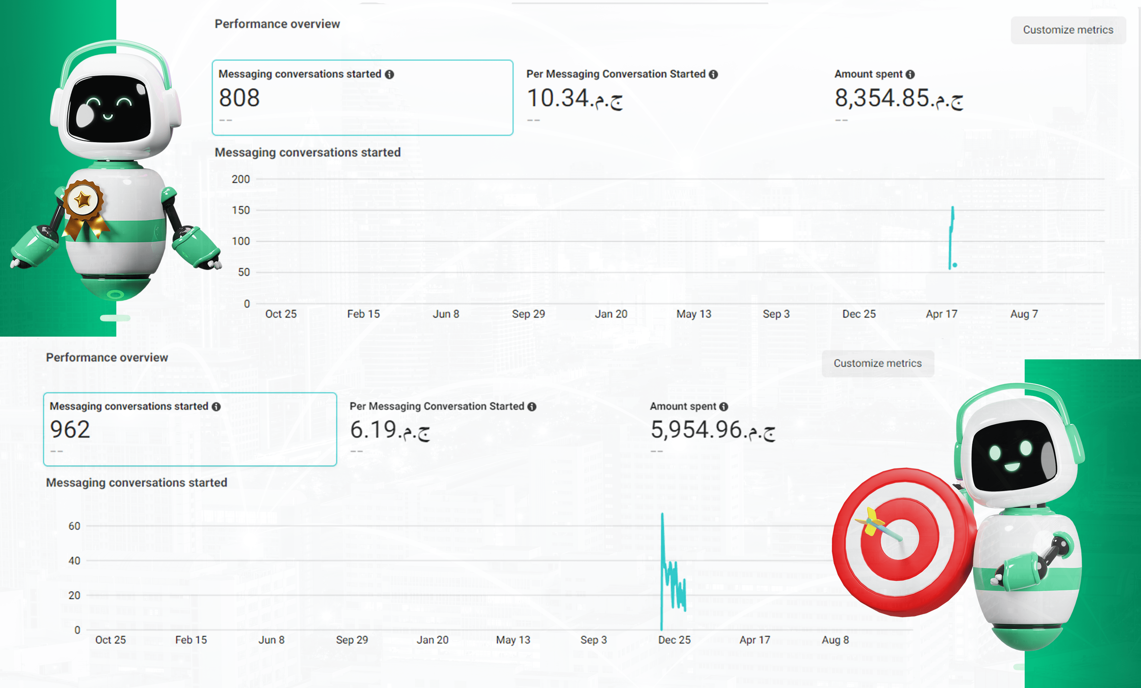This screenshot has width=1141, height=688.
Task: Select the 10.34 per conversation cost metric
Action: 575,98
